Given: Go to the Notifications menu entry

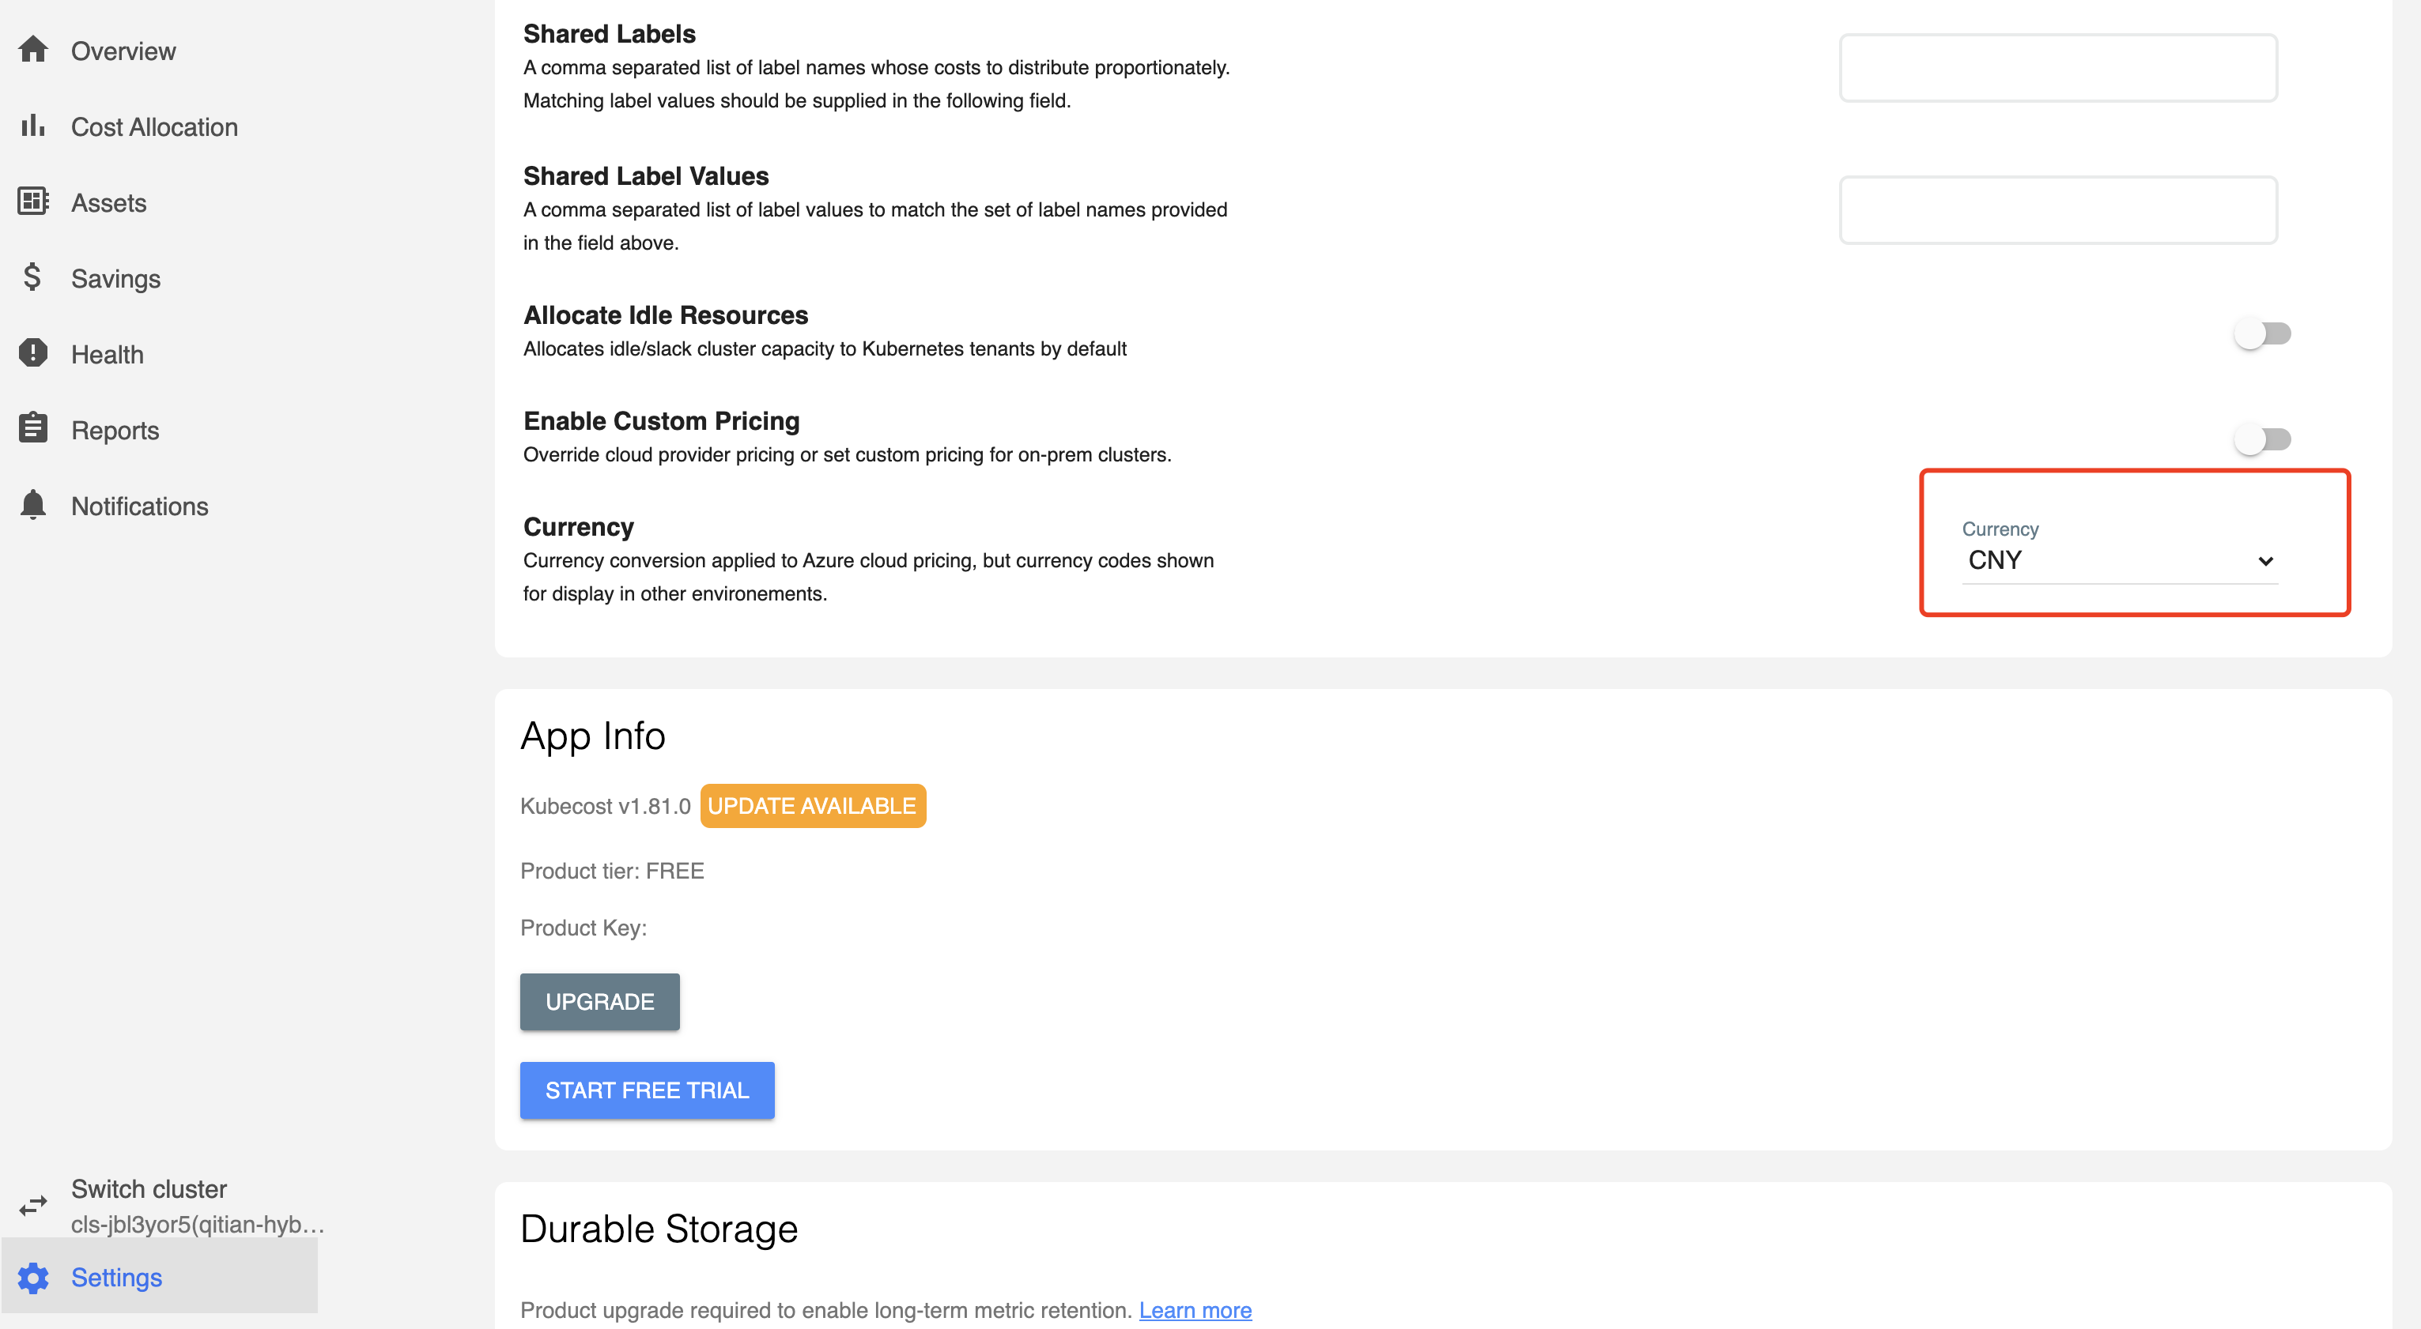Looking at the screenshot, I should [x=139, y=504].
